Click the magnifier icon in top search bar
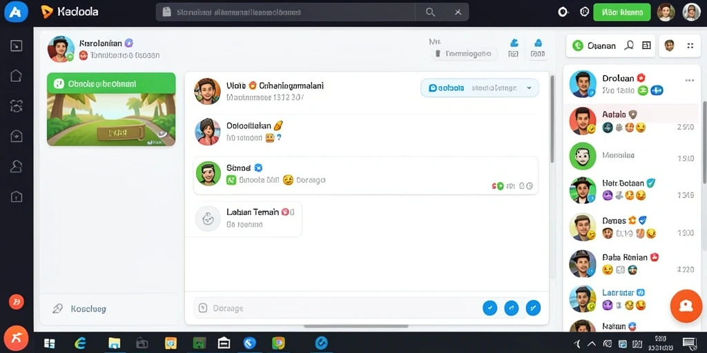 pyautogui.click(x=430, y=12)
